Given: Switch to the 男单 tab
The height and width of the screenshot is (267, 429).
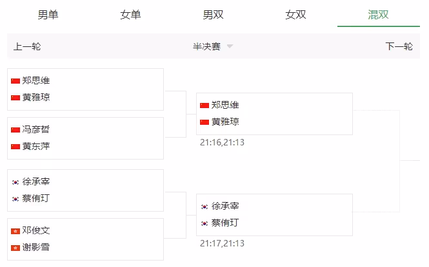Looking at the screenshot, I should click(x=48, y=14).
